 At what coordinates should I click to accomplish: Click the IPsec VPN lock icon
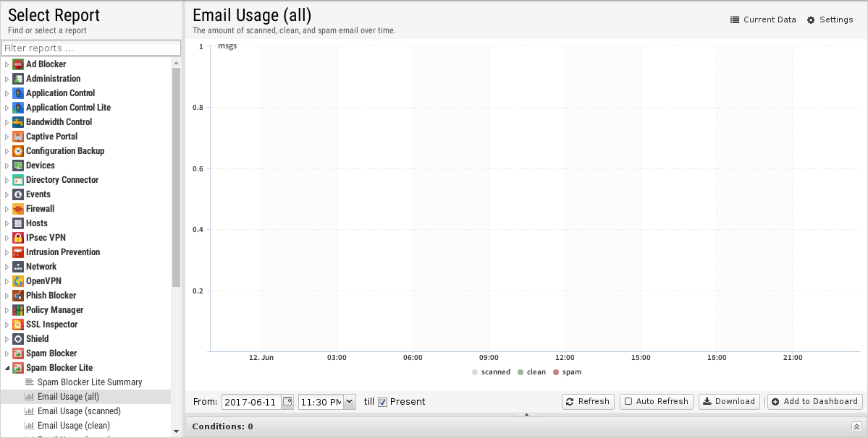[x=17, y=238]
